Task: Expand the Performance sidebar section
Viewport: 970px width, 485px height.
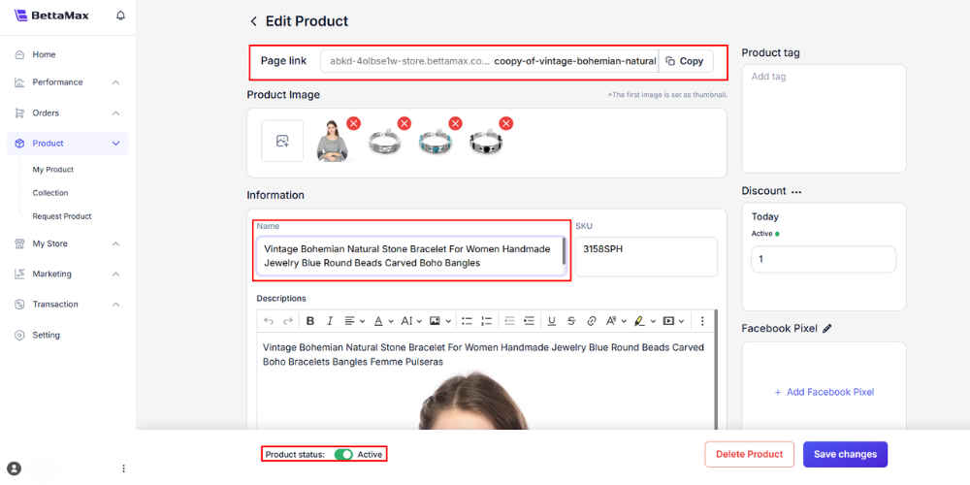Action: click(115, 82)
